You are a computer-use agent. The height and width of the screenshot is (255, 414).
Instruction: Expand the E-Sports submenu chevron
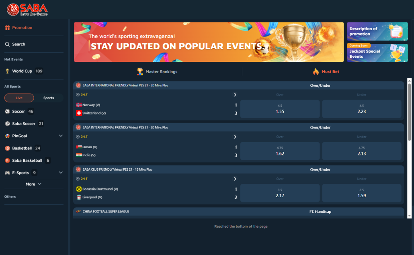pos(61,173)
